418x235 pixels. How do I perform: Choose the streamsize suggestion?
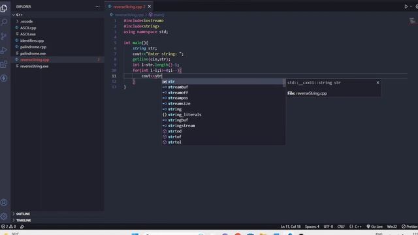(x=223, y=104)
